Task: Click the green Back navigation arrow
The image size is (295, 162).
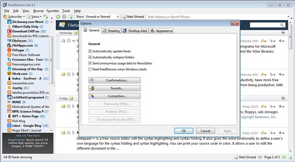Action: click(x=58, y=17)
